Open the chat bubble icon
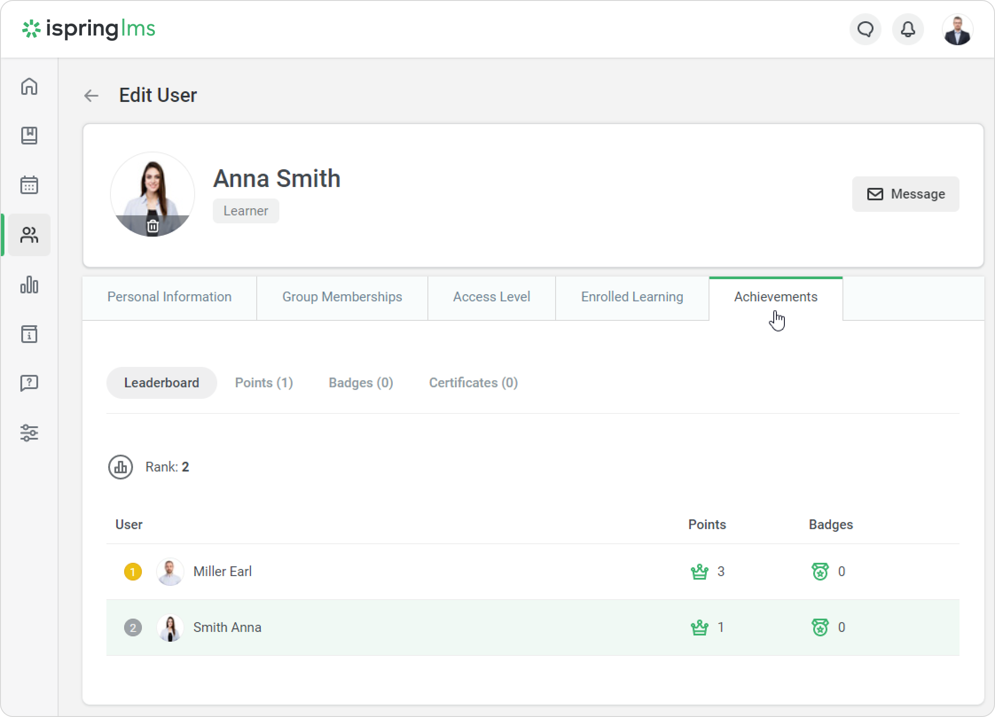The image size is (995, 717). tap(865, 30)
